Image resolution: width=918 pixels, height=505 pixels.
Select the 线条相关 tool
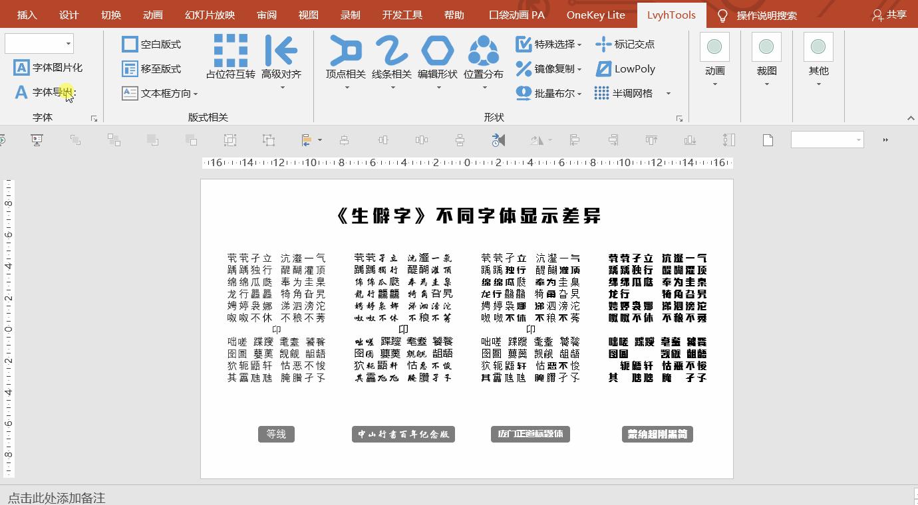[392, 56]
